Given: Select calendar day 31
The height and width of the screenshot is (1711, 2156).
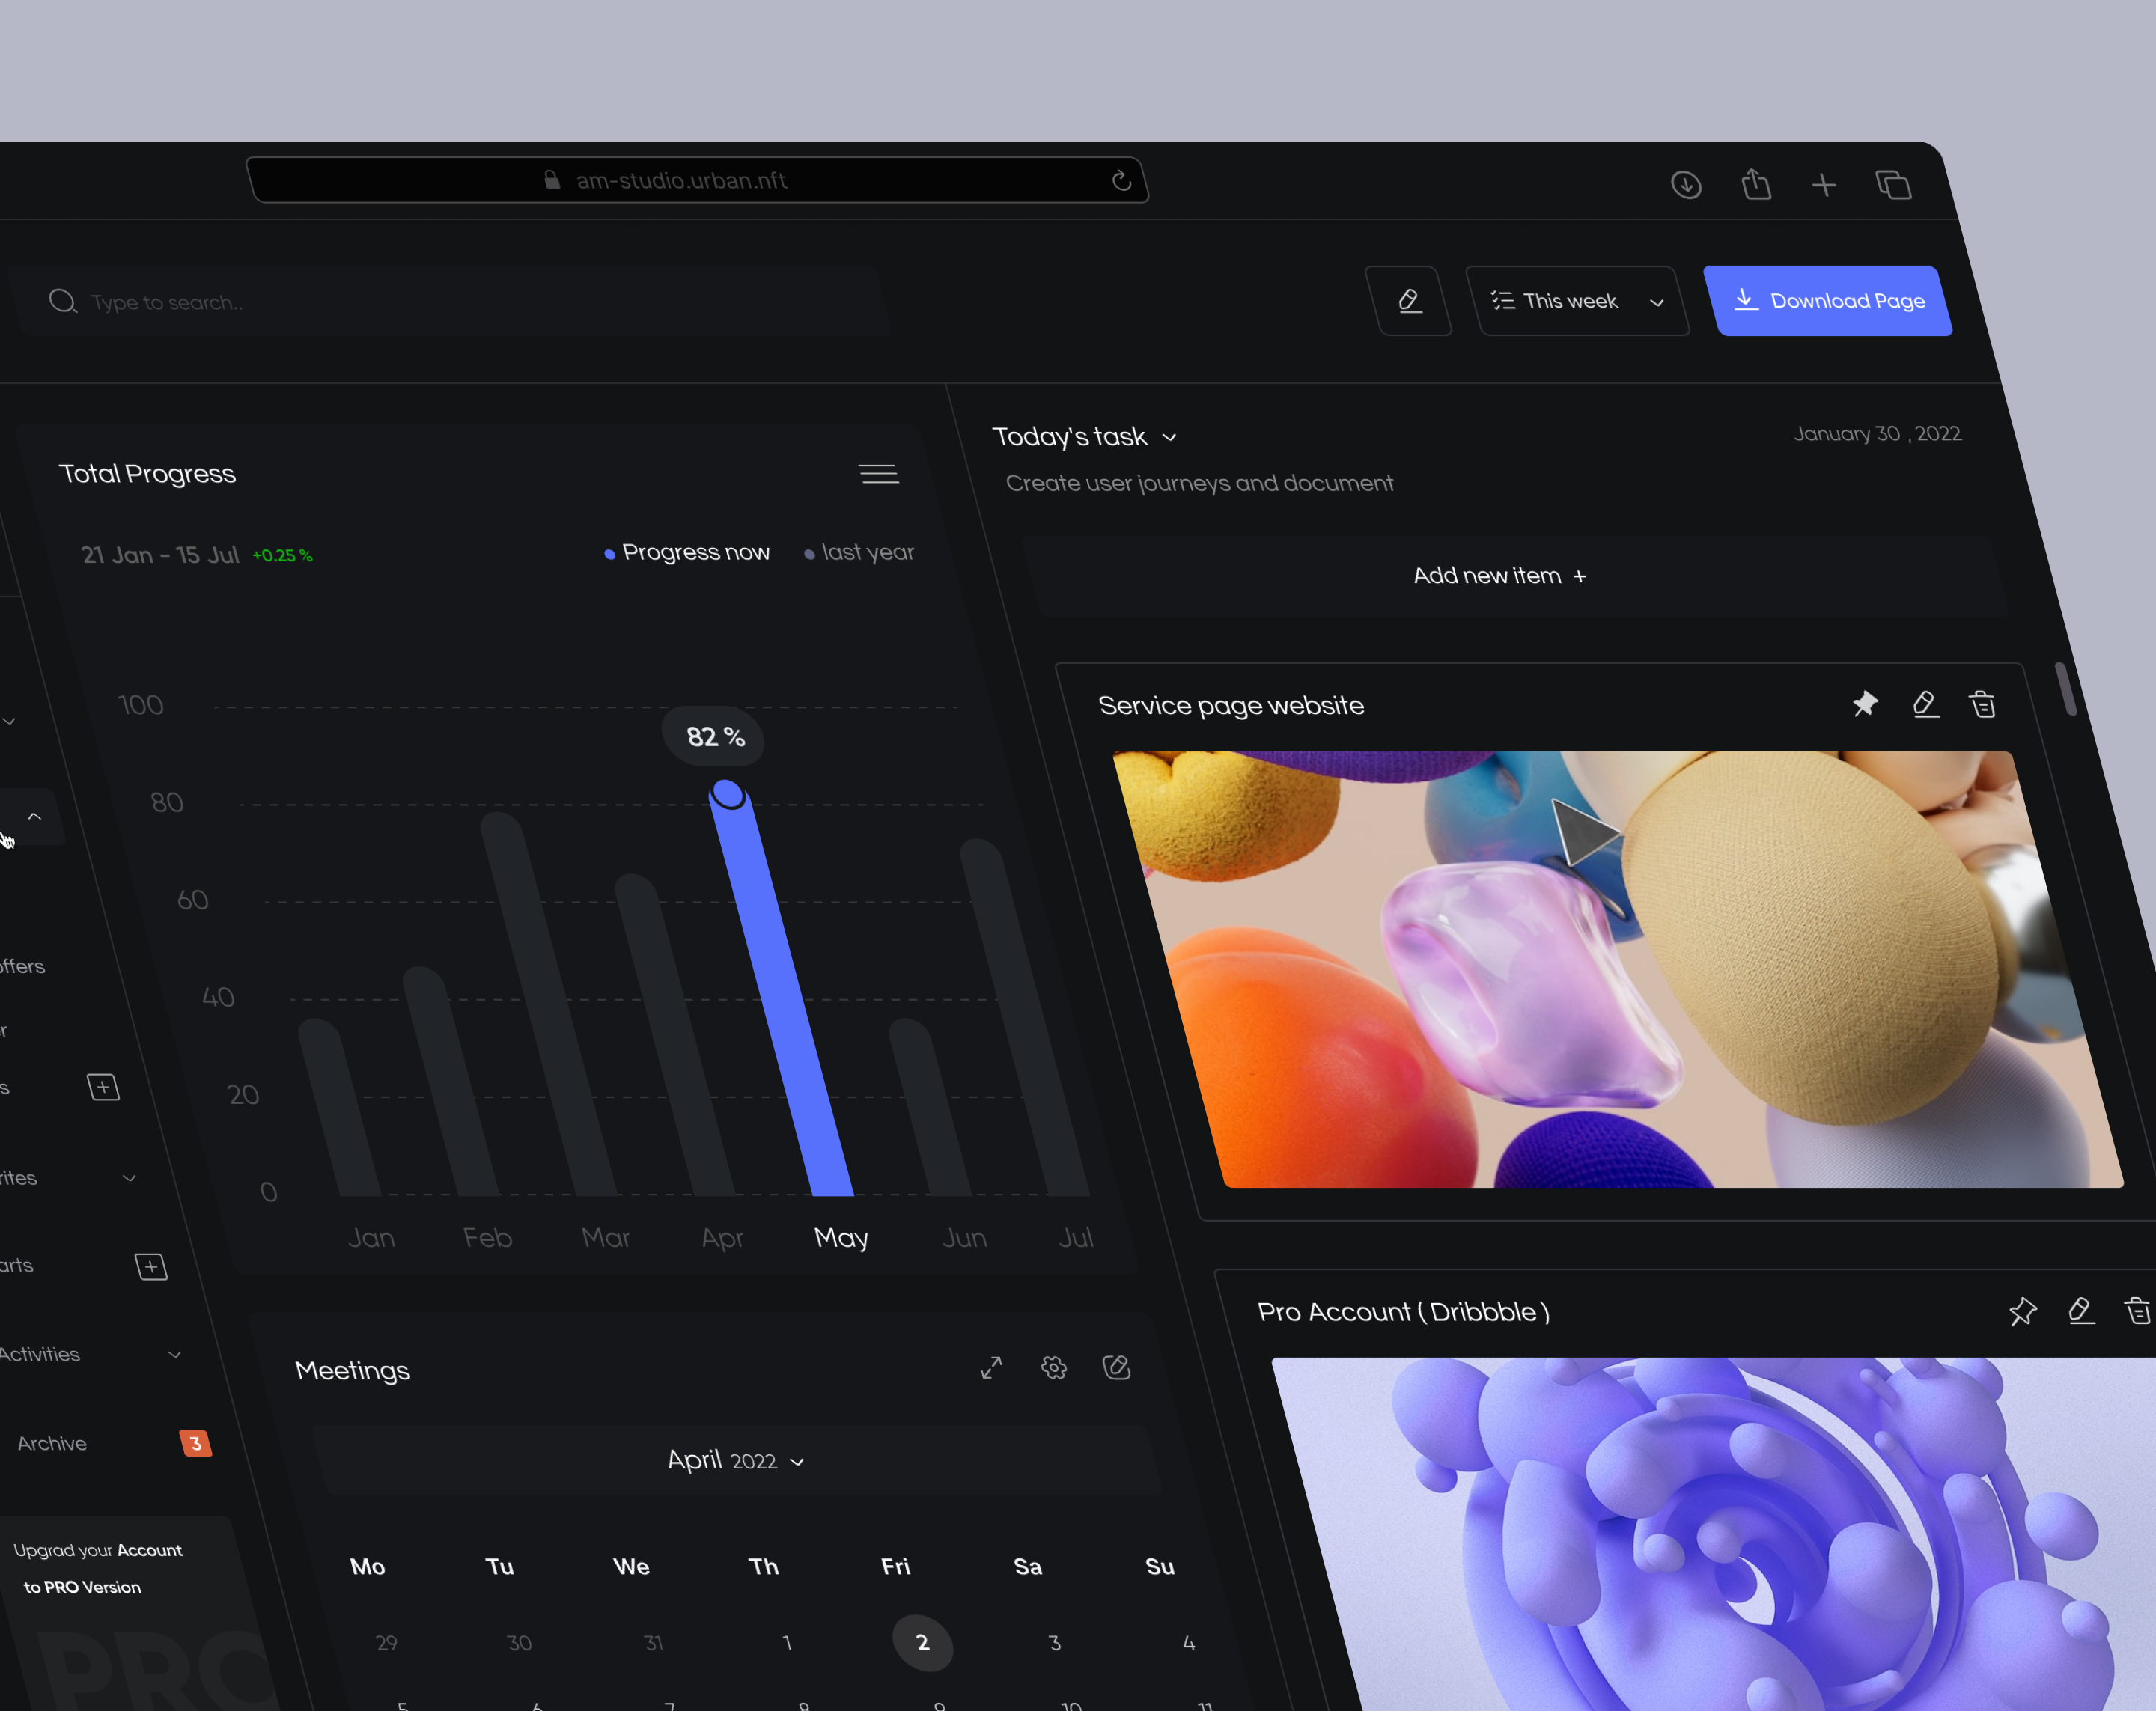Looking at the screenshot, I should 653,1643.
